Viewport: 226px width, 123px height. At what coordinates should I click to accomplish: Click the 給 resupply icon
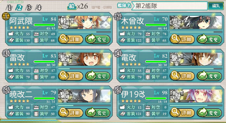click(72, 7)
